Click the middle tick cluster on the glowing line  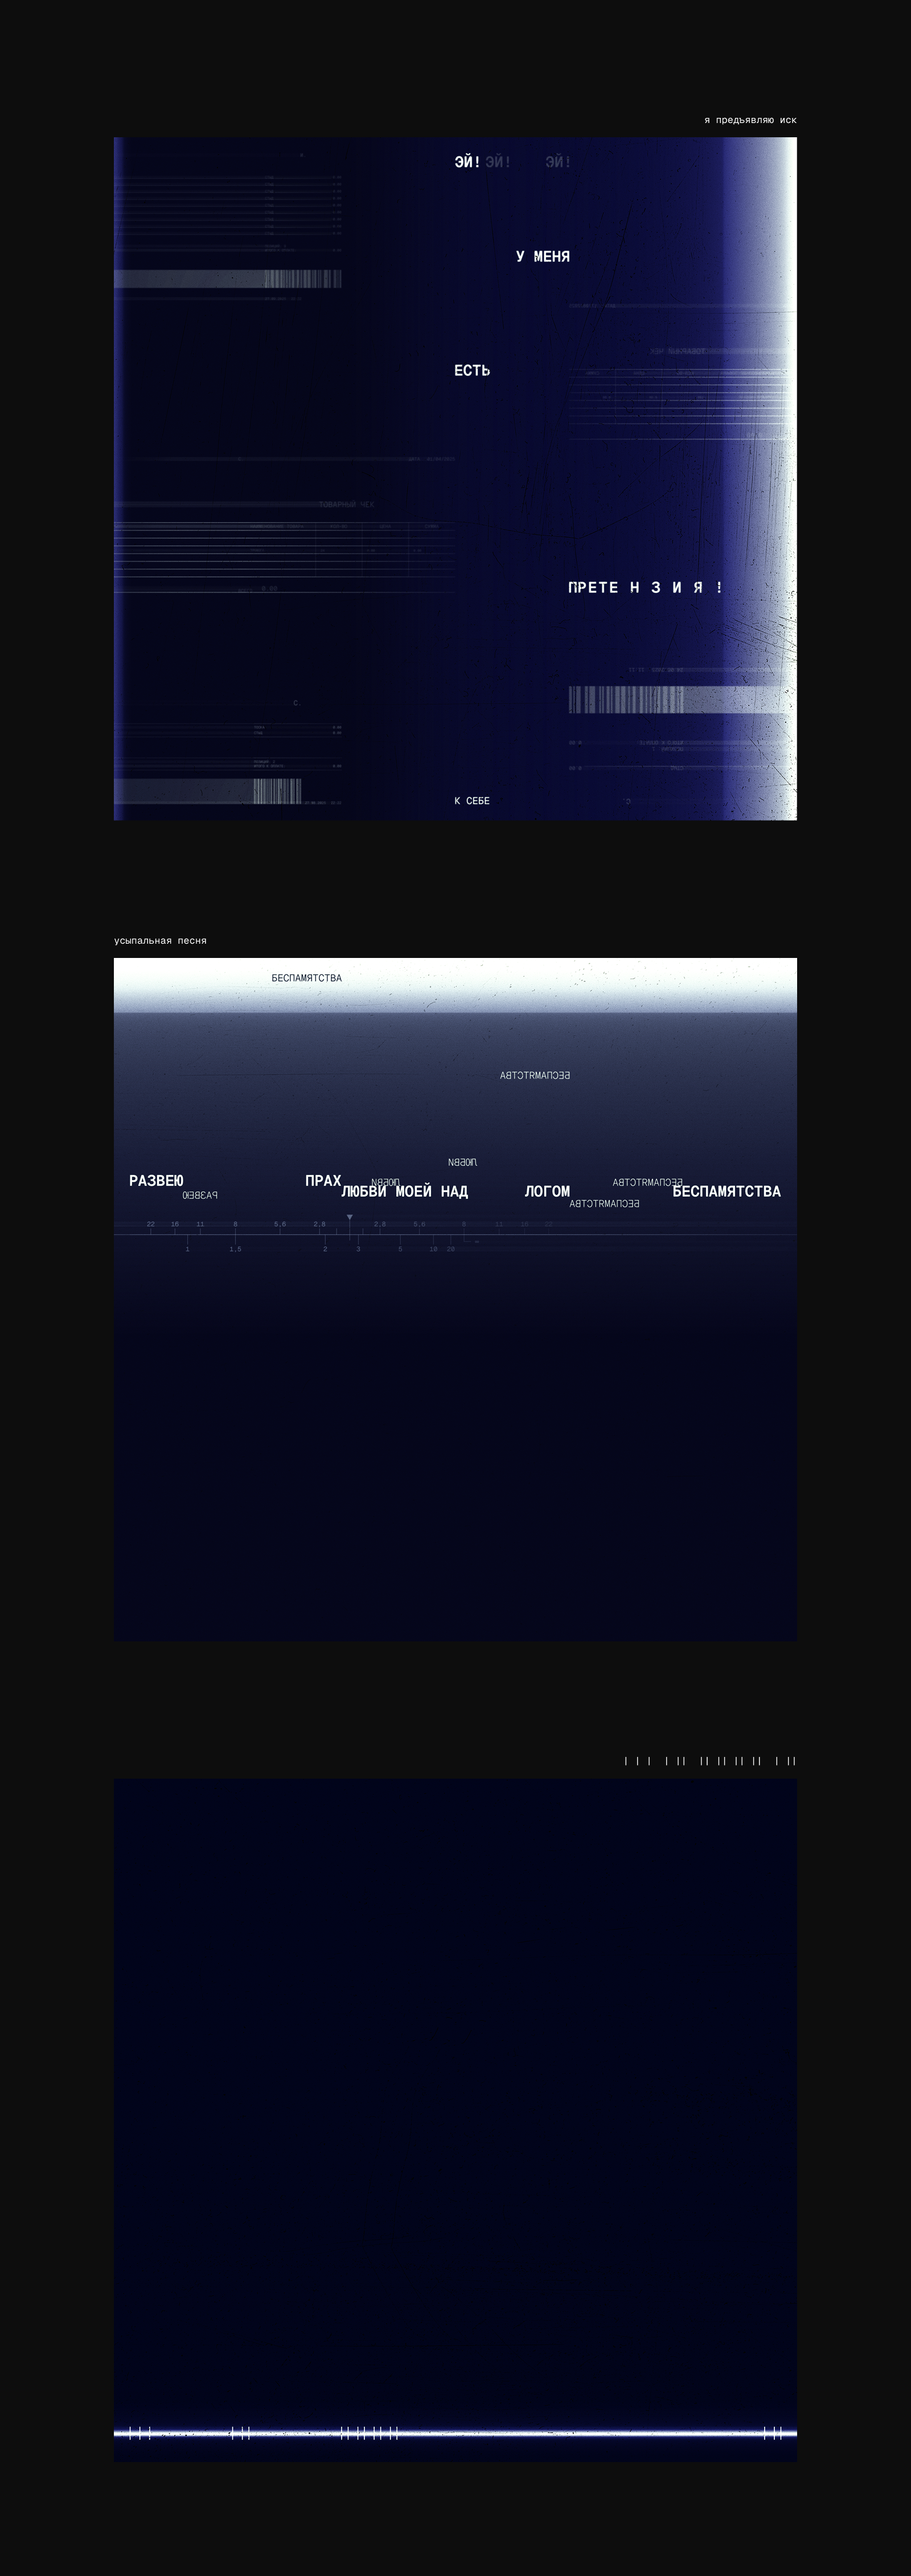[369, 2433]
